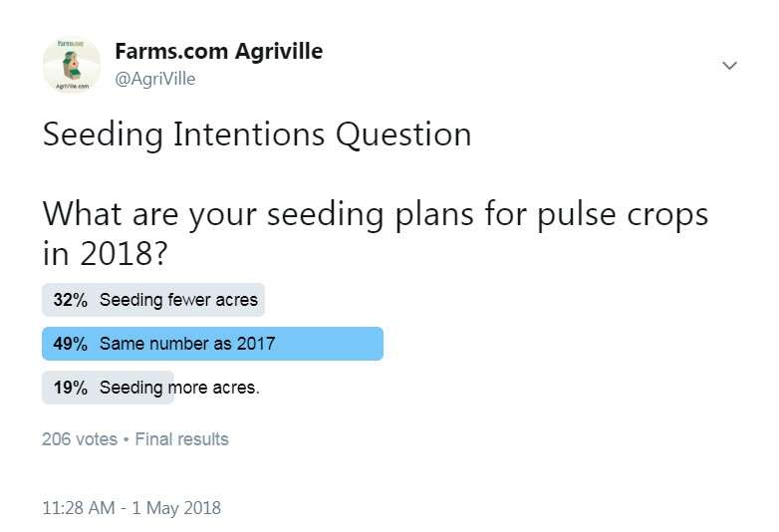
Task: Click the 49% winning percentage
Action: 70,344
